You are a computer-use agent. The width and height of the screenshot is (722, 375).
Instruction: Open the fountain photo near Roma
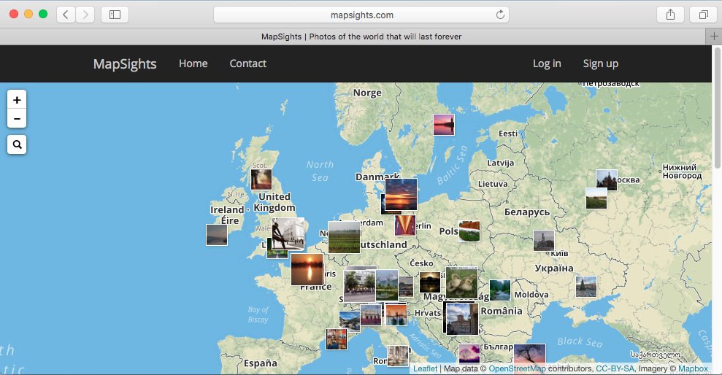[398, 356]
